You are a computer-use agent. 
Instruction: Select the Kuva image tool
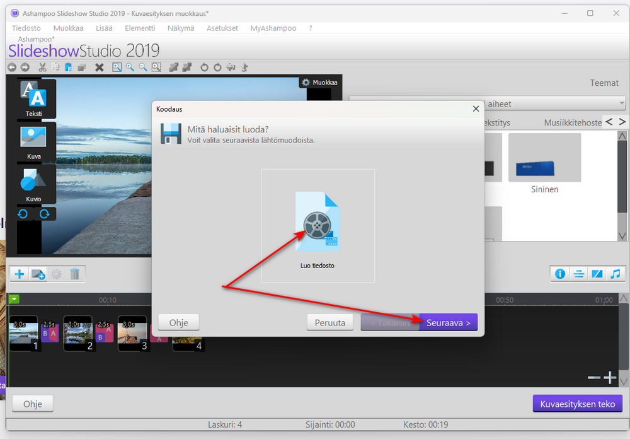coord(34,142)
